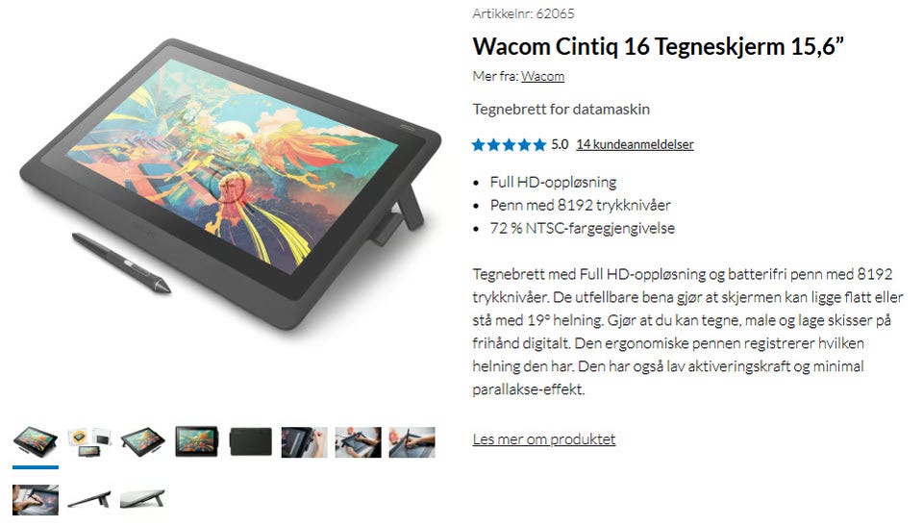The height and width of the screenshot is (526, 923).
Task: Enlarge the main Wacom Cintiq product image
Action: [231, 184]
